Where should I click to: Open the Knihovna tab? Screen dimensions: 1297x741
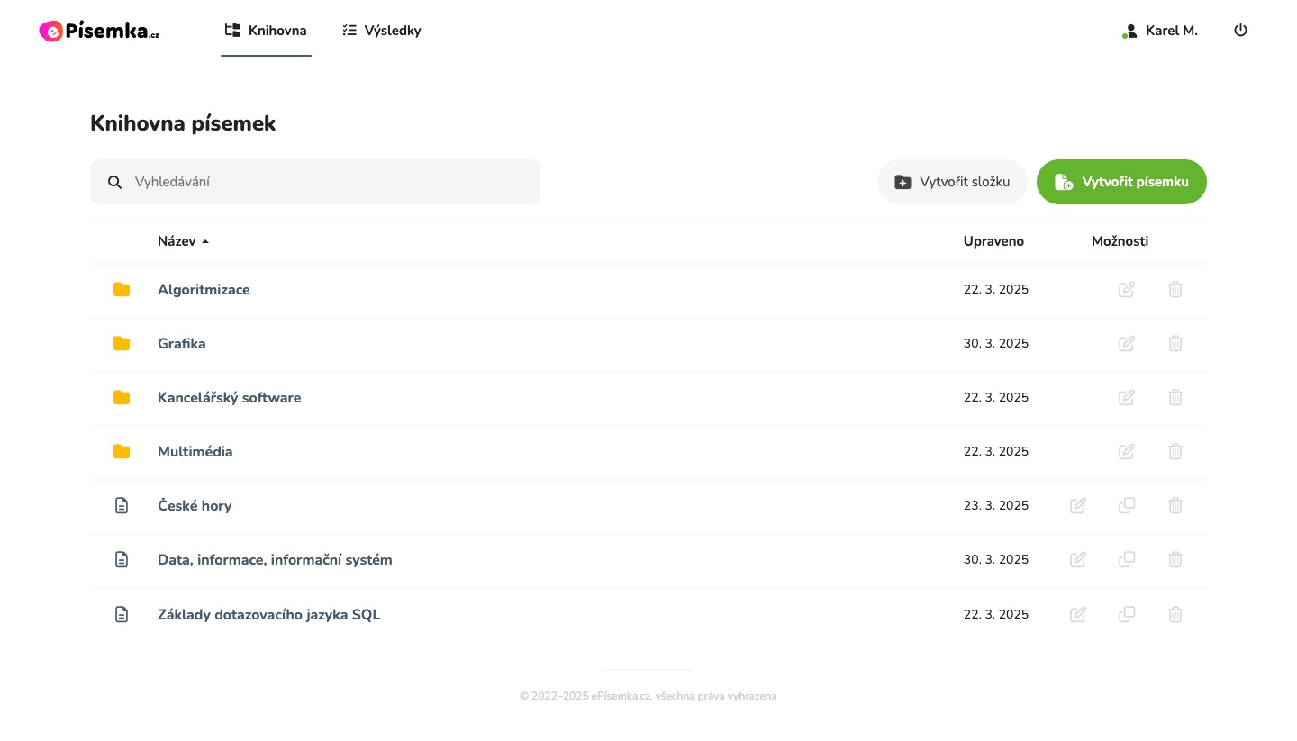[x=266, y=31]
